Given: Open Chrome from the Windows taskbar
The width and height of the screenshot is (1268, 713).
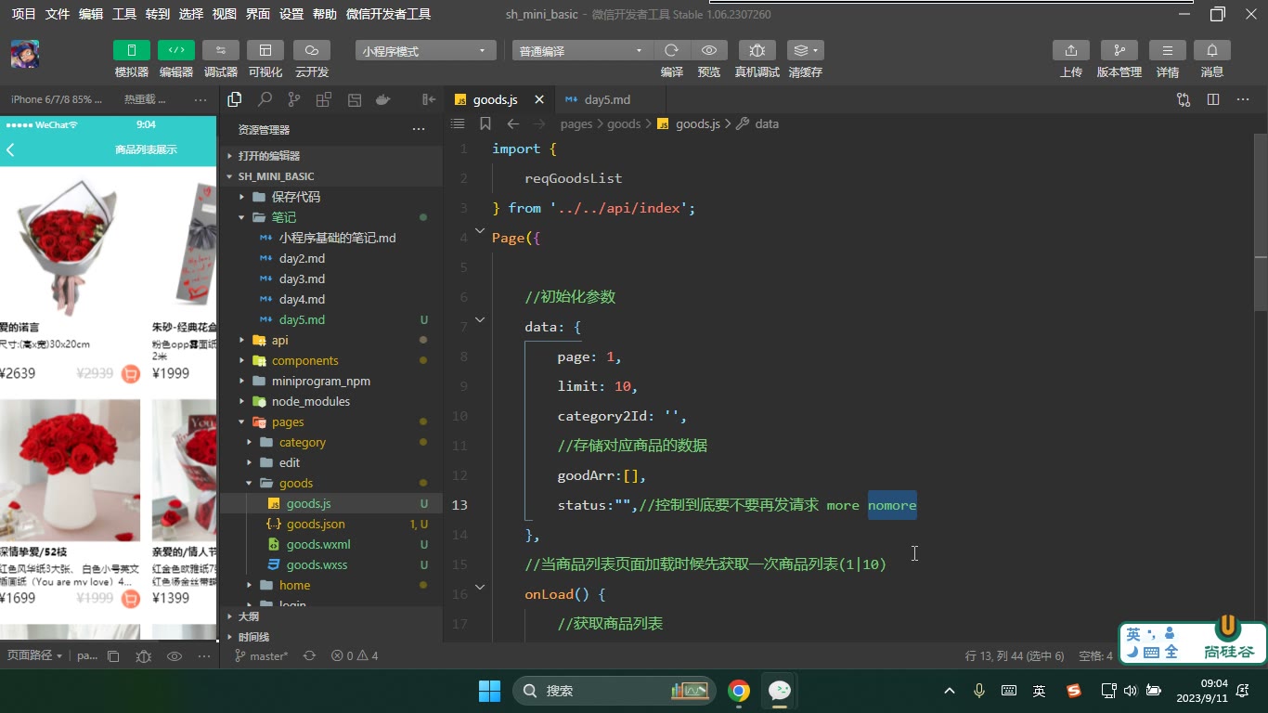Looking at the screenshot, I should tap(739, 691).
